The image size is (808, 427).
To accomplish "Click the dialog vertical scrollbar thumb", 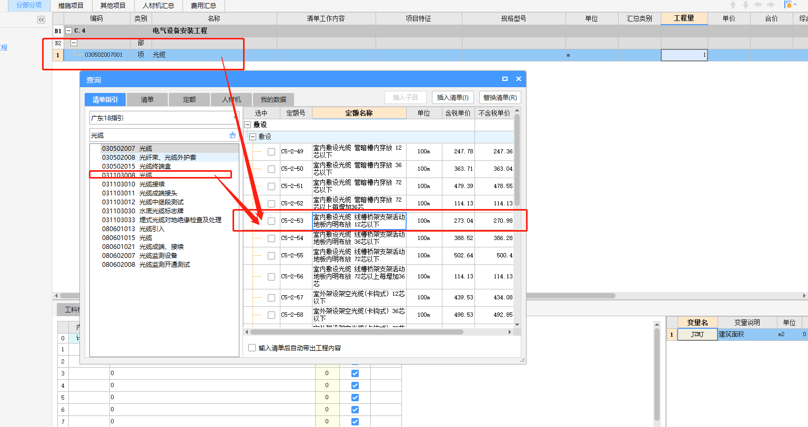I will [517, 160].
